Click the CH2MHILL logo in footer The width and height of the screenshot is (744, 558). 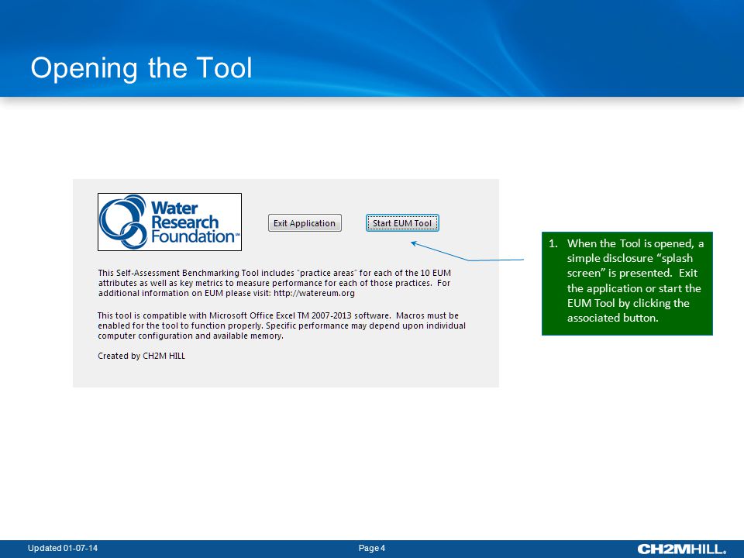click(x=681, y=549)
